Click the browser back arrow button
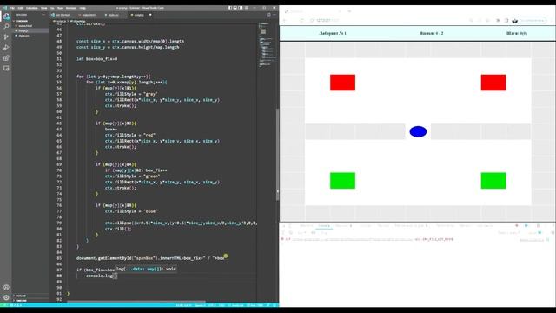556x313 pixels. [x=285, y=20]
